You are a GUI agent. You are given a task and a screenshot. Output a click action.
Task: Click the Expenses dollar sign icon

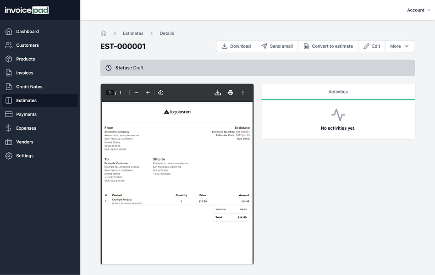(9, 128)
